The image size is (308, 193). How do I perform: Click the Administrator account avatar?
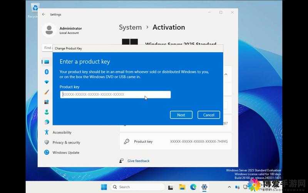(x=49, y=30)
